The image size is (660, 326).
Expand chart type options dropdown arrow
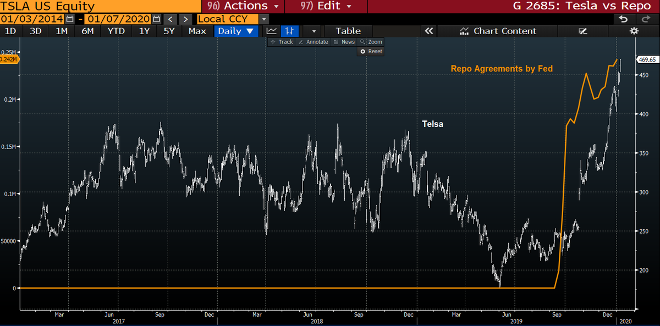pyautogui.click(x=313, y=31)
